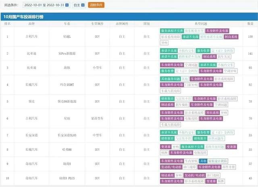258x187 pixels.
Task: Click the 领克 brand cell
Action: pos(31,101)
